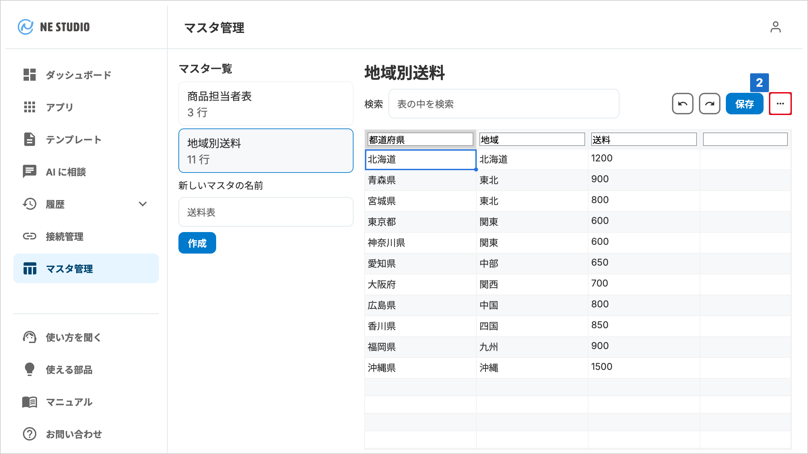
Task: Select the 四国 region cell
Action: click(x=532, y=326)
